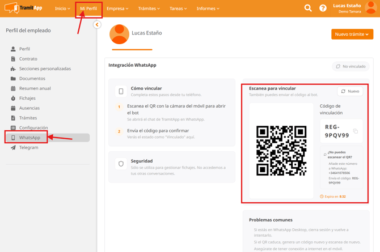Open Telegram in the sidebar
This screenshot has width=380, height=252.
pos(28,147)
